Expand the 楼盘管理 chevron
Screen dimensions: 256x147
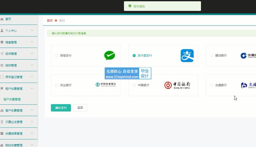tap(32, 42)
